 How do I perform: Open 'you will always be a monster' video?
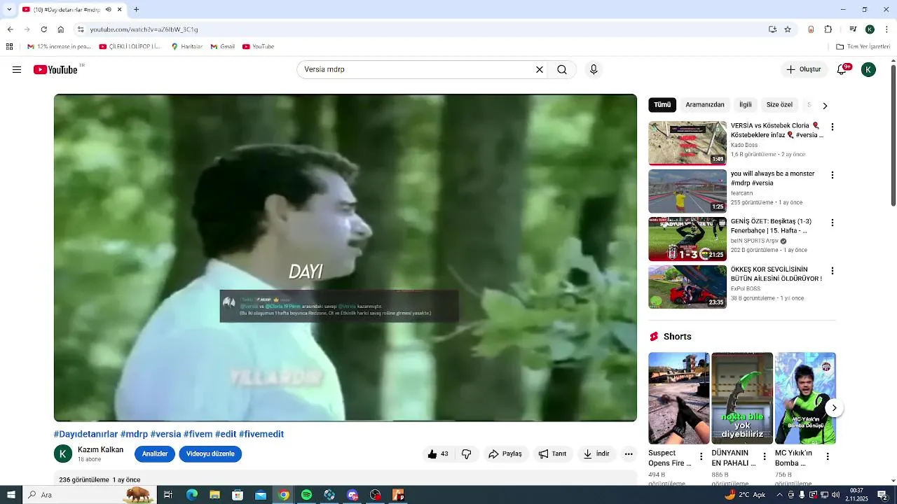point(687,191)
